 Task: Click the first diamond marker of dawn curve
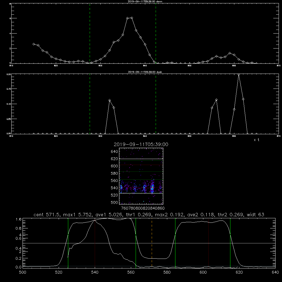[34, 44]
